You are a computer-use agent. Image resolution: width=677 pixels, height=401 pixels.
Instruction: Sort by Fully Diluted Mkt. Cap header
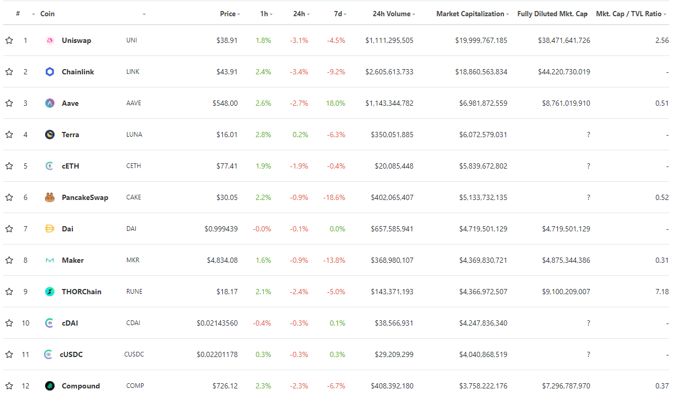point(552,14)
